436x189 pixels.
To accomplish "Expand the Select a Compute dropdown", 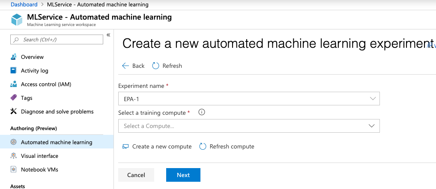I will [x=249, y=126].
